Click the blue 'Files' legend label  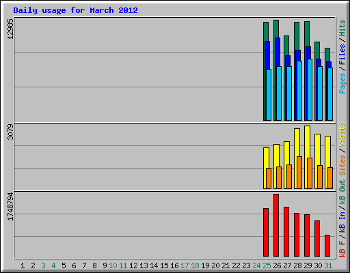(x=342, y=55)
